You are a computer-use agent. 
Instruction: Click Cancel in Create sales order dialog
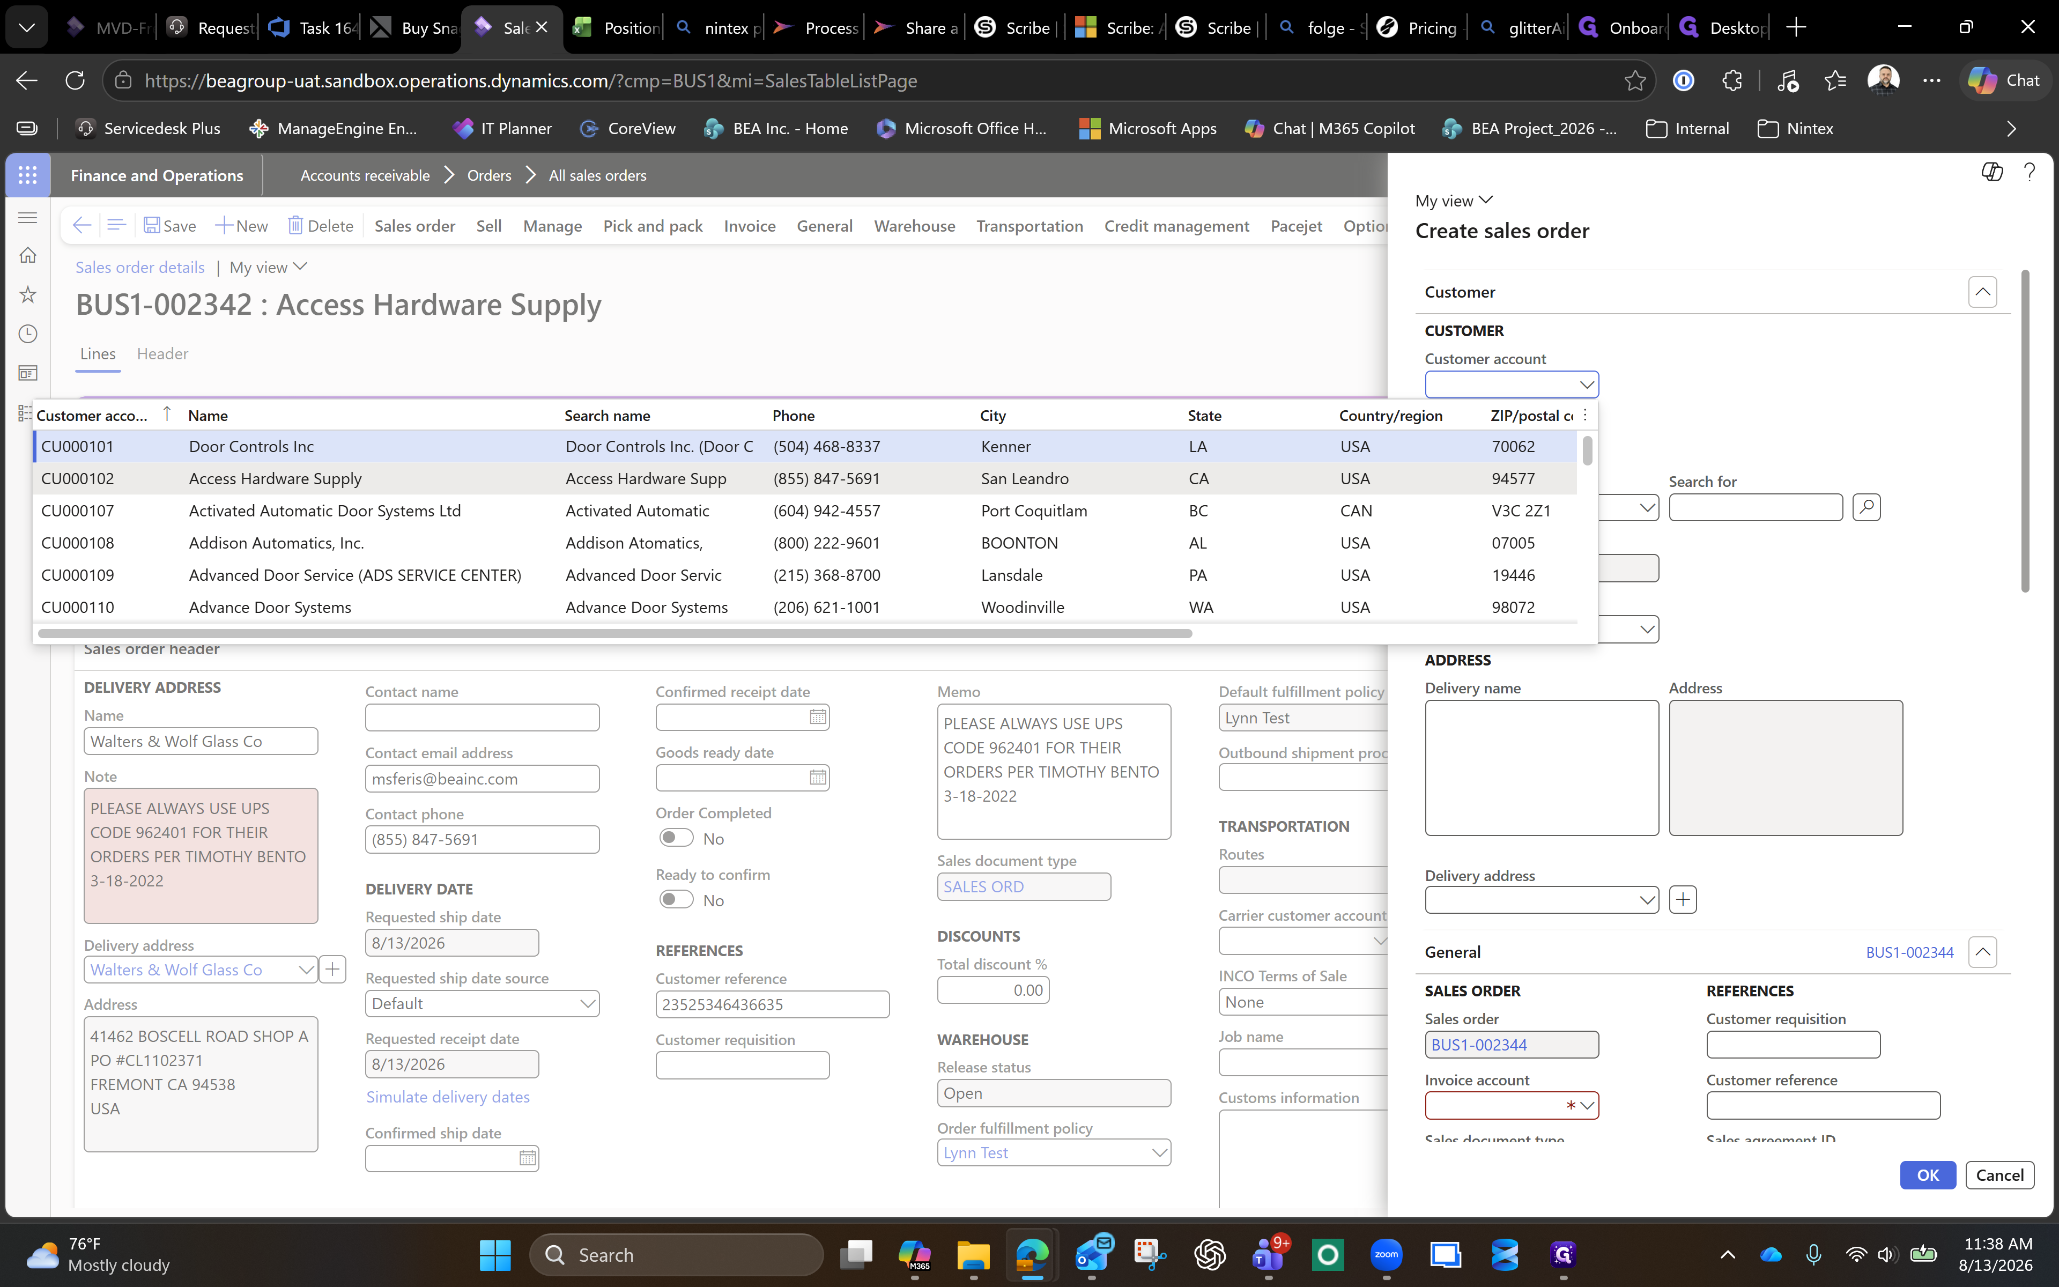(1998, 1174)
